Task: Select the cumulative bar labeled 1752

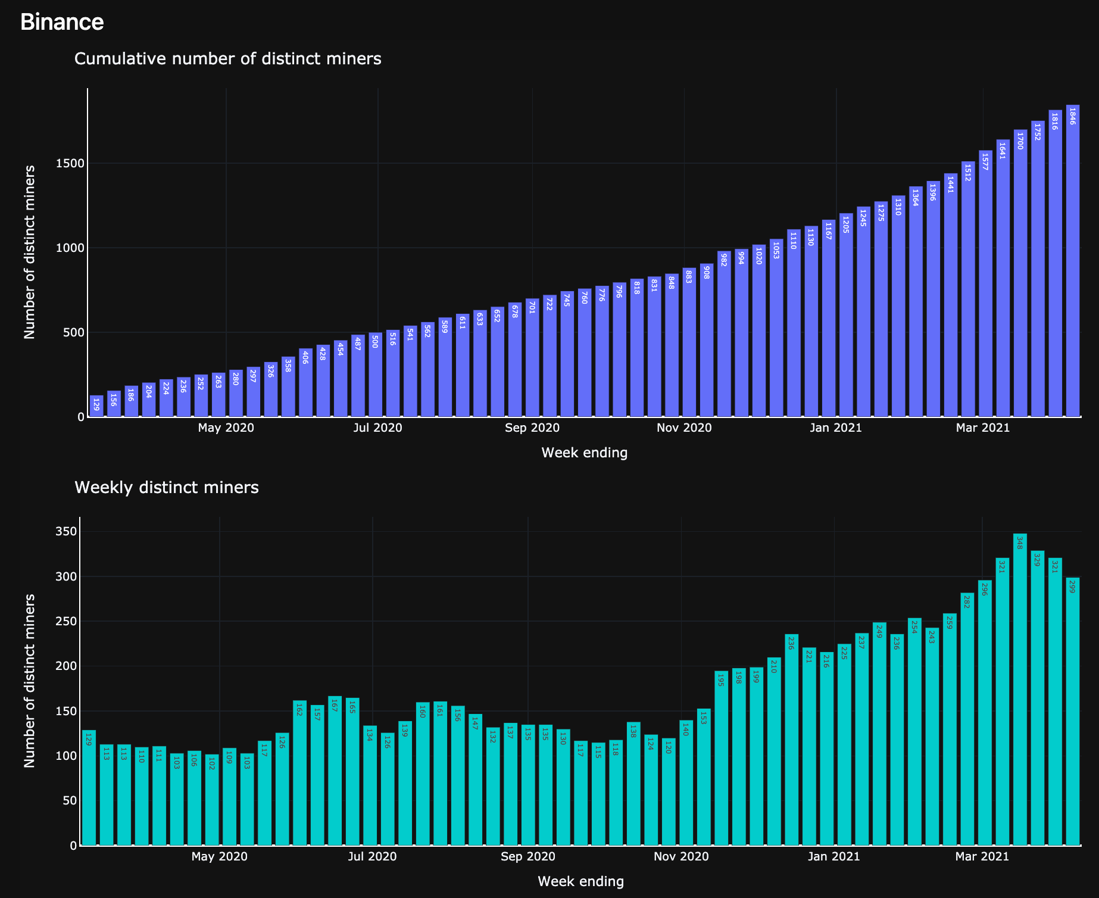Action: pyautogui.click(x=1038, y=269)
